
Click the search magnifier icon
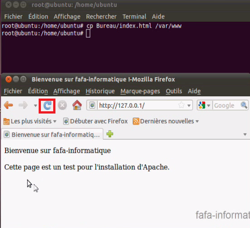tap(244, 105)
